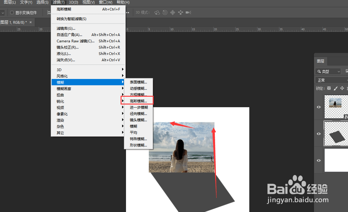Select the 3D pan mode icon
This screenshot has height=212, width=348.
(173, 12)
